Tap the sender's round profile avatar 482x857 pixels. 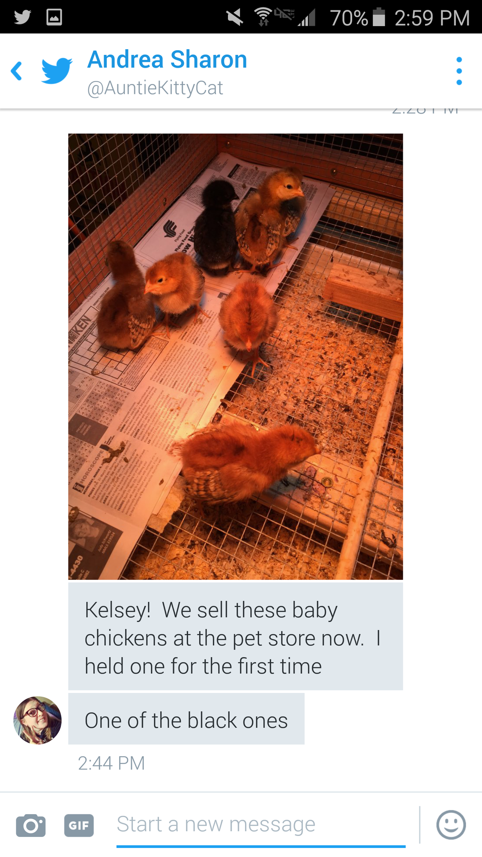tap(38, 720)
